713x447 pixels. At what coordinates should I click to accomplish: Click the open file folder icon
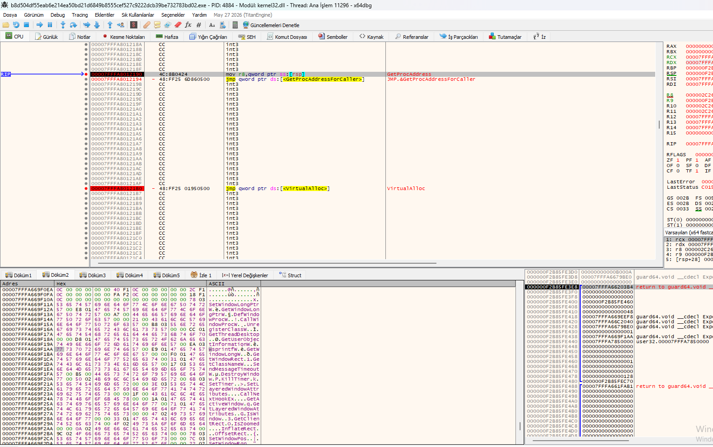tap(6, 25)
